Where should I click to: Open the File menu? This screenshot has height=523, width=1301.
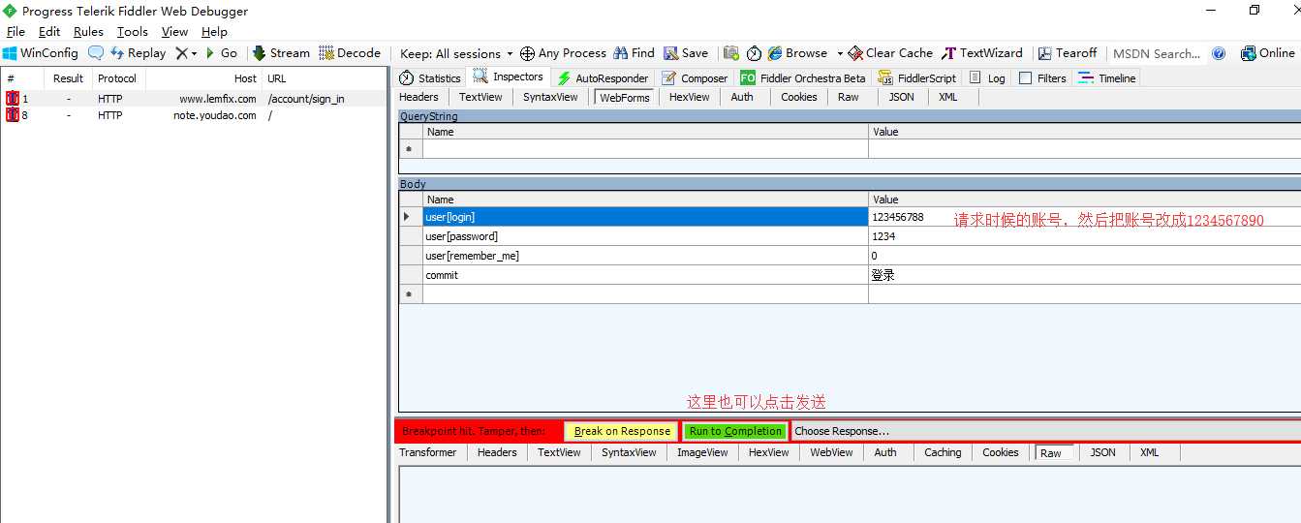tap(15, 31)
